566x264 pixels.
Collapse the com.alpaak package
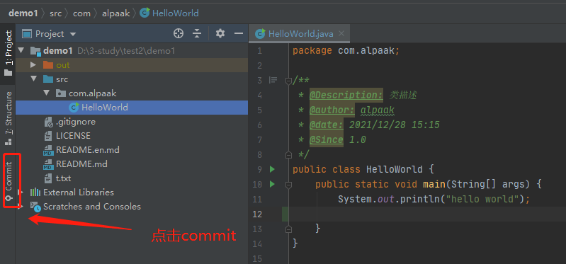pos(47,93)
